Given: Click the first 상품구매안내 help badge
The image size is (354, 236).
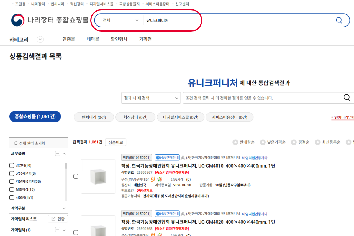Looking at the screenshot, I should [167, 158].
